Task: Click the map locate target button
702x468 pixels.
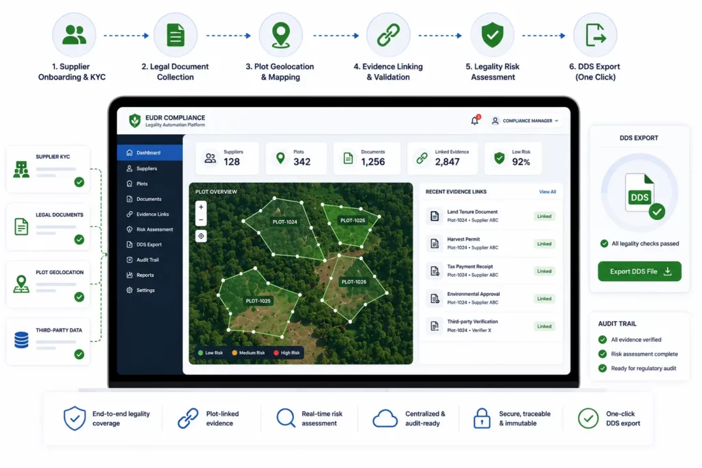Action: (201, 236)
